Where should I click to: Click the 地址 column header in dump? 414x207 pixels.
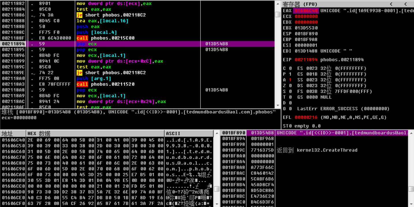[x=13, y=133]
